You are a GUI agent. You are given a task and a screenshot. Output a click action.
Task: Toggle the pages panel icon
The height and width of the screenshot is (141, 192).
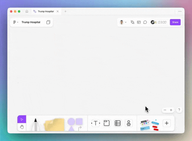pyautogui.click(x=48, y=22)
